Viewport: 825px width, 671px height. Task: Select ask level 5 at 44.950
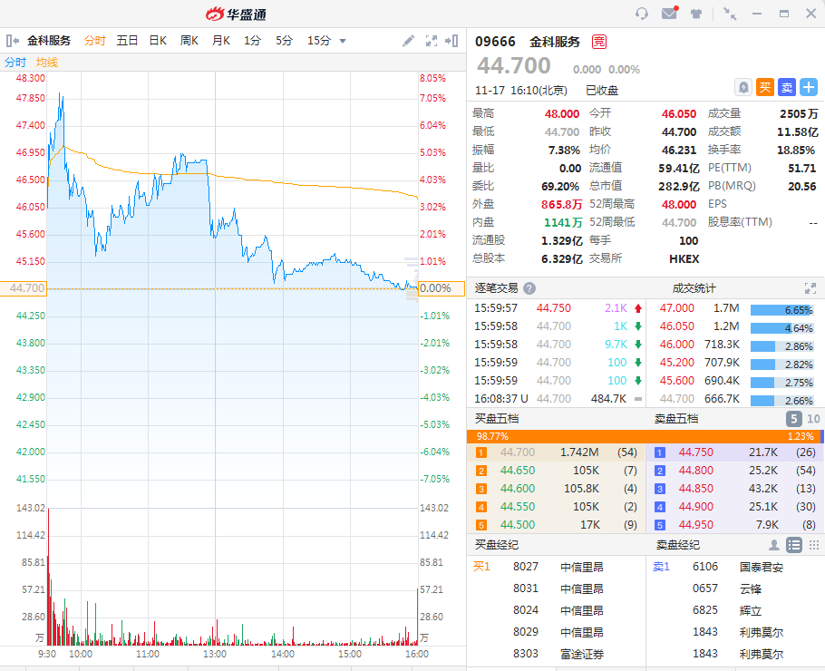[x=735, y=525]
